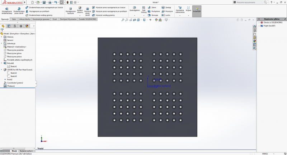Select TPattern1 in the feature tree

[11, 86]
